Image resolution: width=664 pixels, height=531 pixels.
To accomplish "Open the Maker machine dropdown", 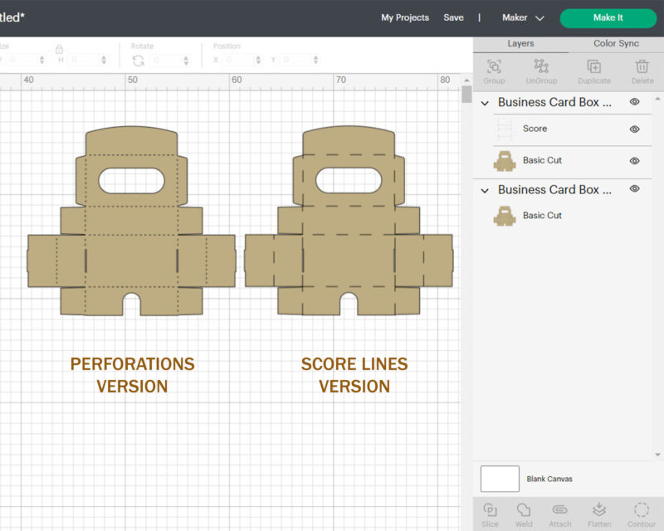I will [x=523, y=17].
